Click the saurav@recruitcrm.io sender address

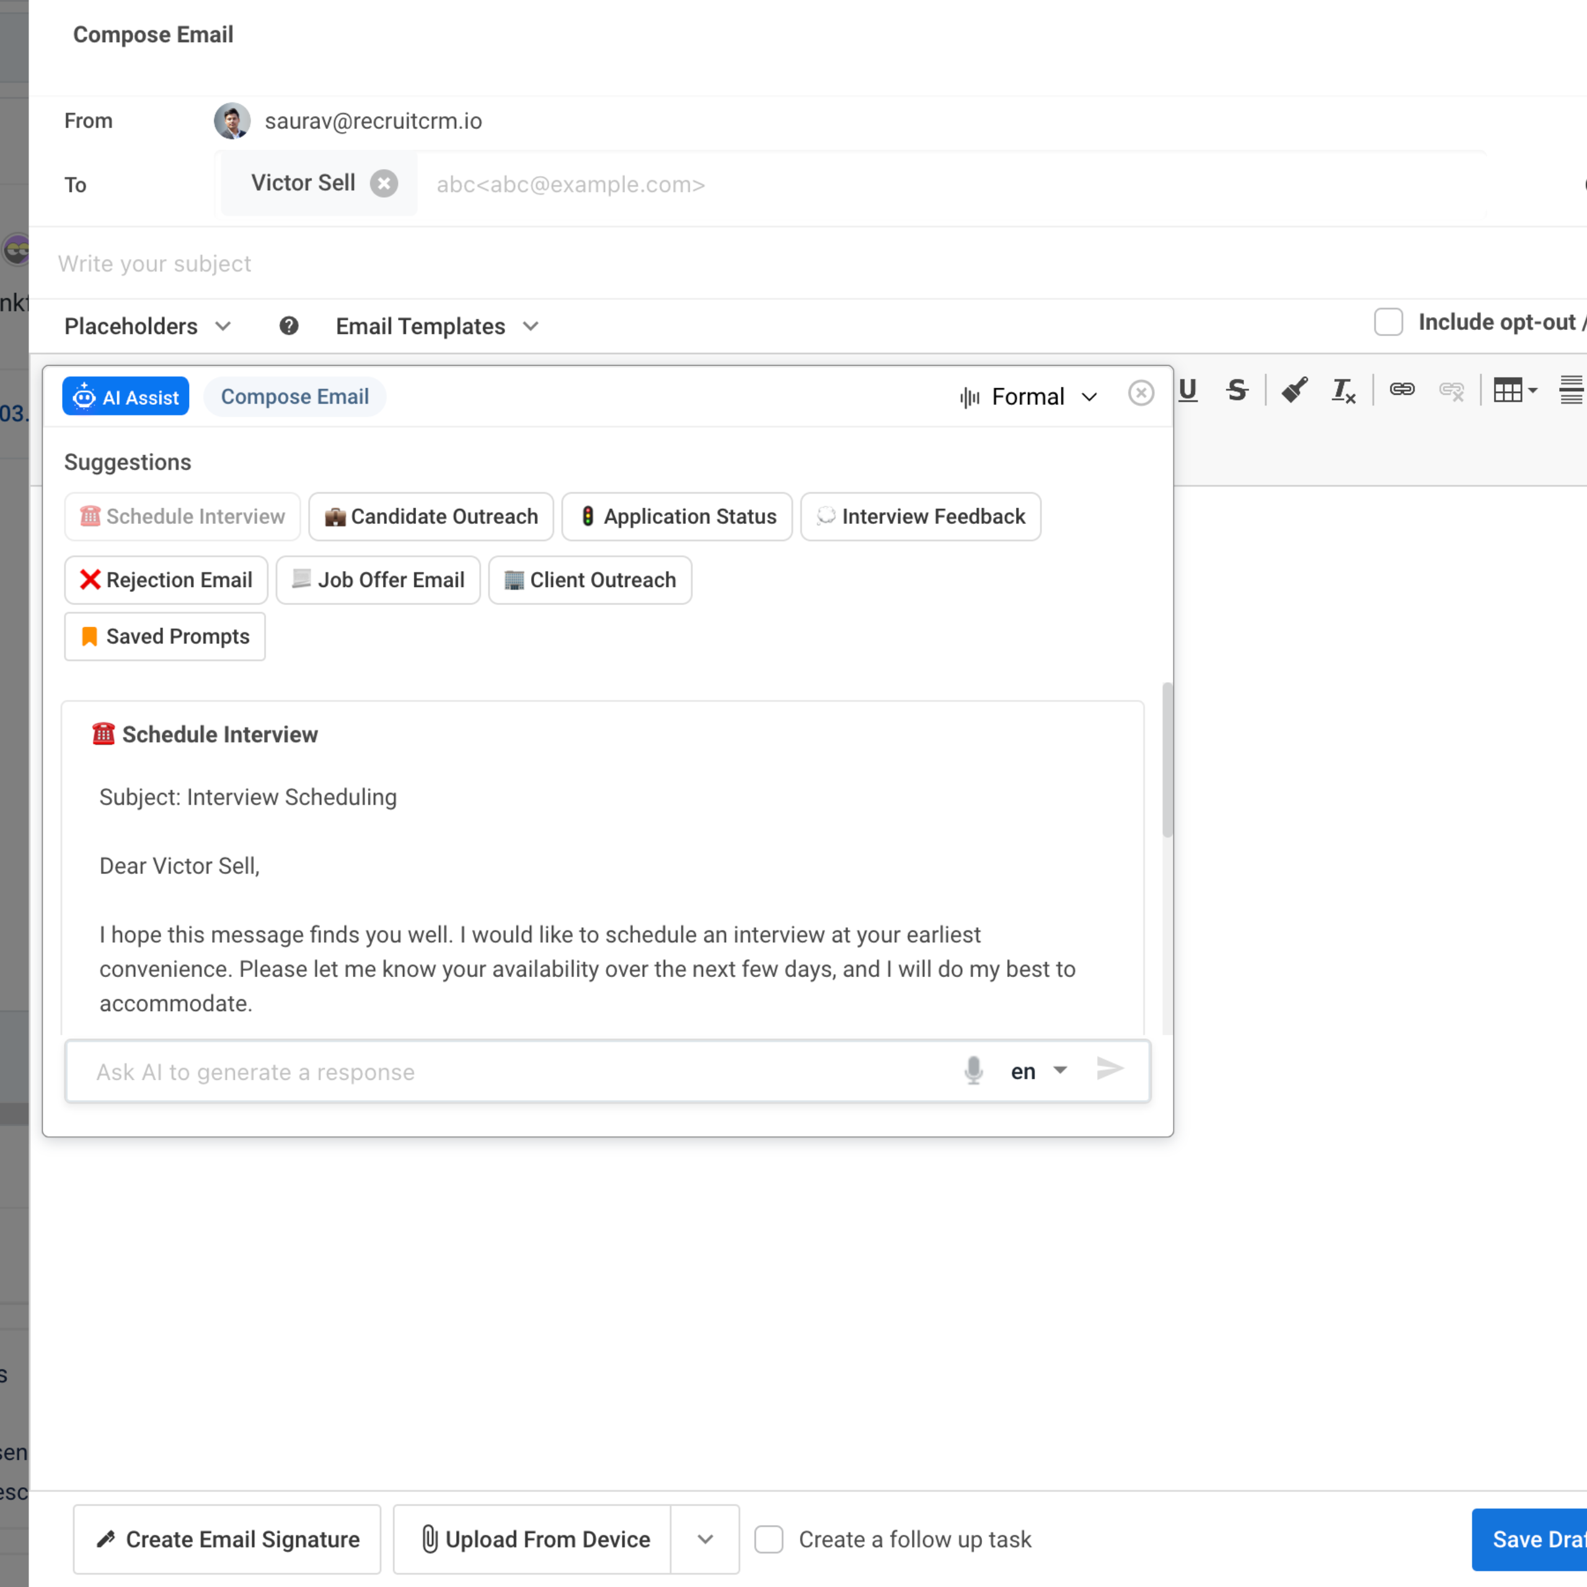click(x=373, y=121)
